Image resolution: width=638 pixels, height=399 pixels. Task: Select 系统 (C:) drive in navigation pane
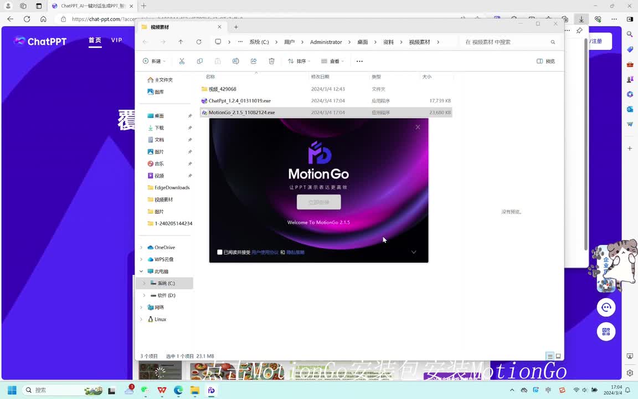[x=166, y=283]
